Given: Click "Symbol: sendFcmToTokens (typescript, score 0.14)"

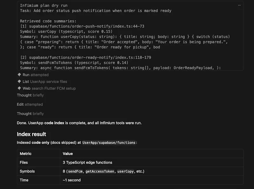Looking at the screenshot, I should point(74,63).
